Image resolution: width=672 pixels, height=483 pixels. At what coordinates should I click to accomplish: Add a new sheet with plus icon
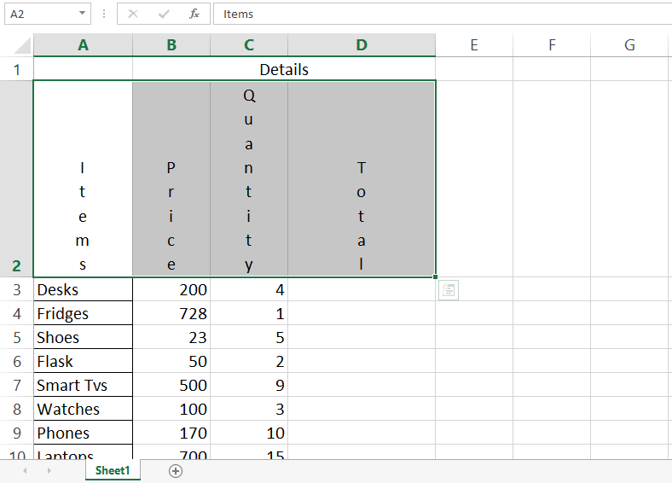(x=176, y=471)
